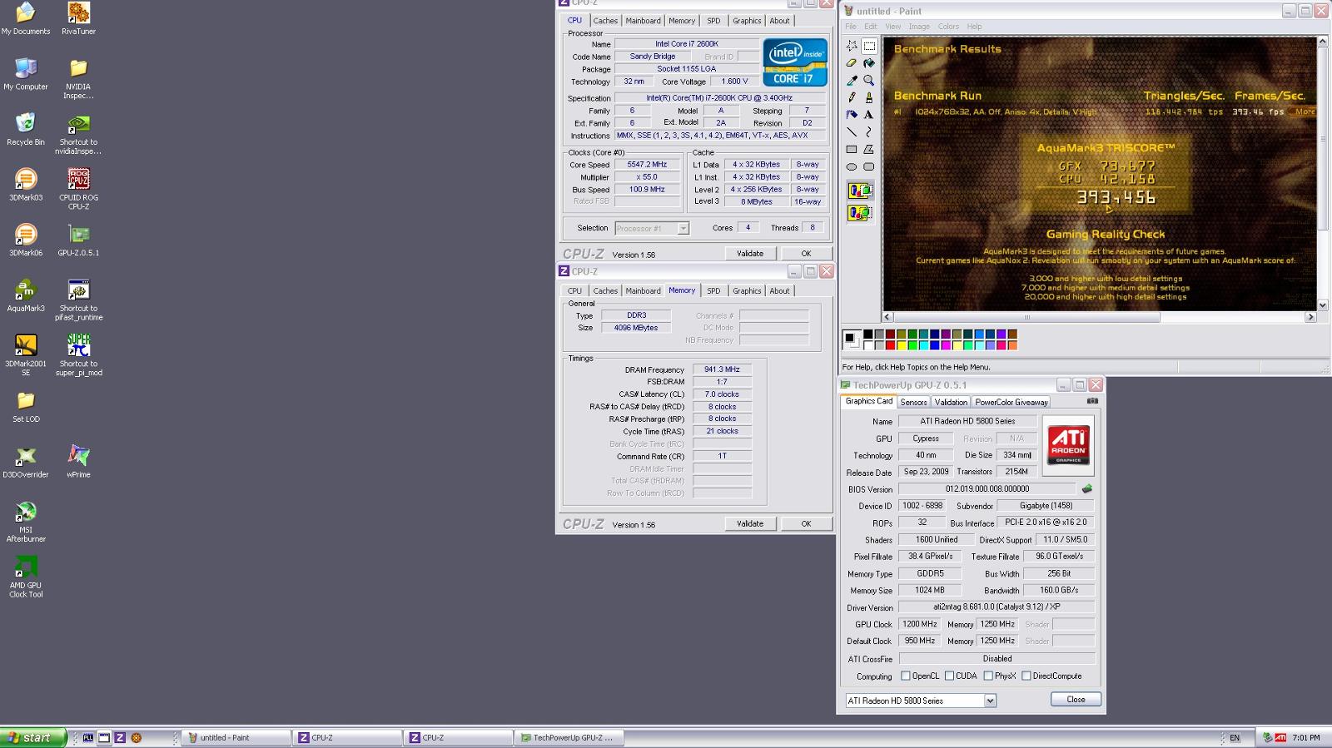Open the RivaTuner desktop shortcut
Image resolution: width=1332 pixels, height=748 pixels.
point(78,18)
